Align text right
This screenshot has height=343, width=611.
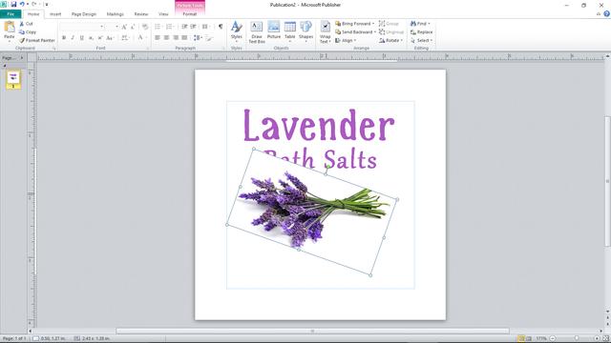(176, 38)
